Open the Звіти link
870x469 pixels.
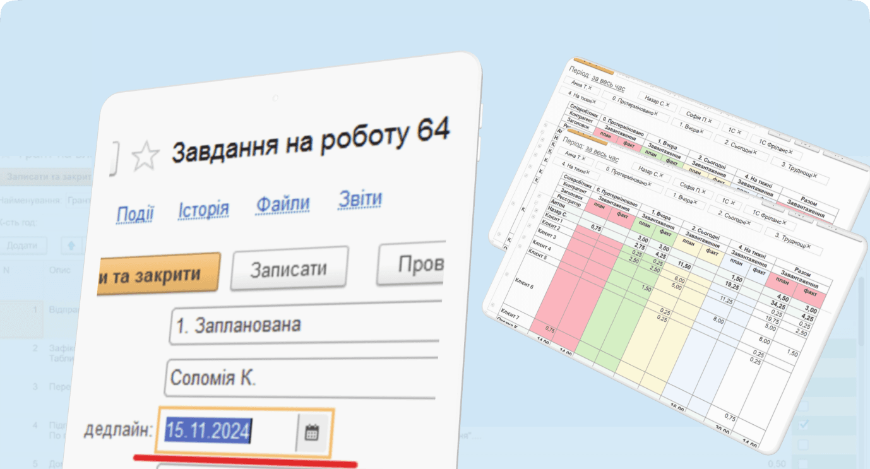pyautogui.click(x=360, y=198)
